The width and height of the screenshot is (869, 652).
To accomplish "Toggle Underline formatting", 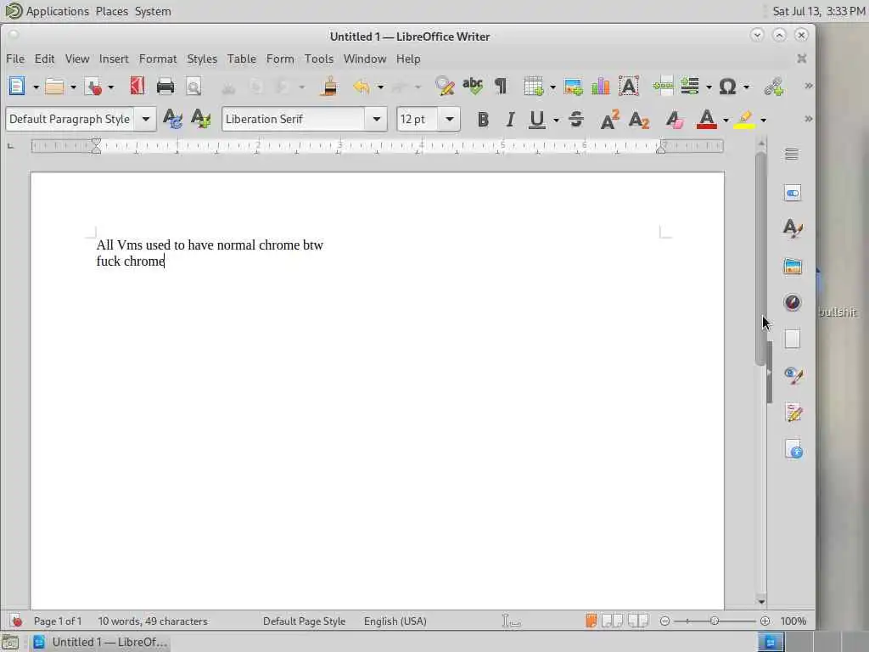I will [536, 119].
